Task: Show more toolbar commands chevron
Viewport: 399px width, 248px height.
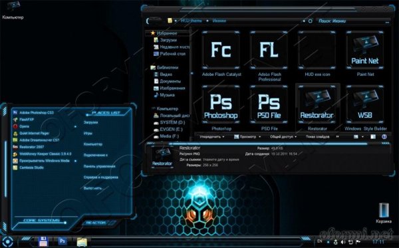Action: pos(337,136)
